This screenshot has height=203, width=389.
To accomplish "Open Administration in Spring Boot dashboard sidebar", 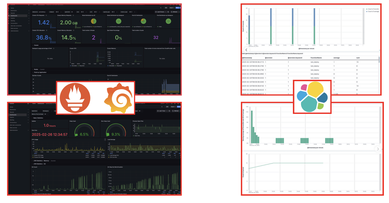I will point(14,130).
